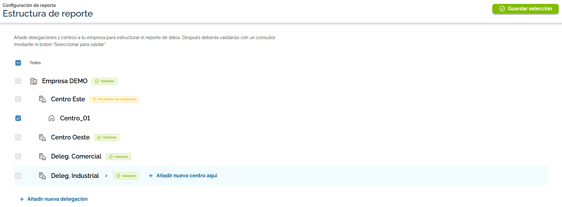Check the Centro Este checkbox
The width and height of the screenshot is (562, 207).
18,99
